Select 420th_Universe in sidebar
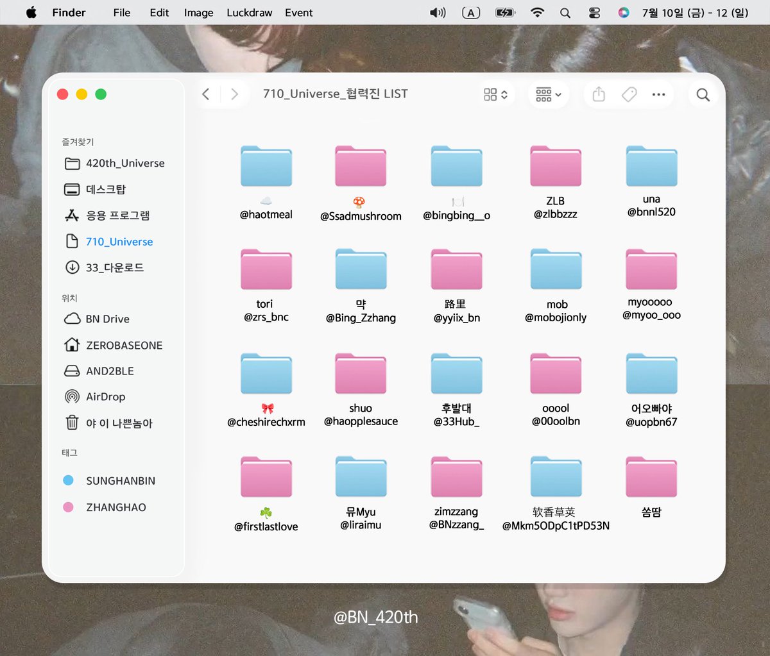Image resolution: width=770 pixels, height=656 pixels. [x=116, y=164]
